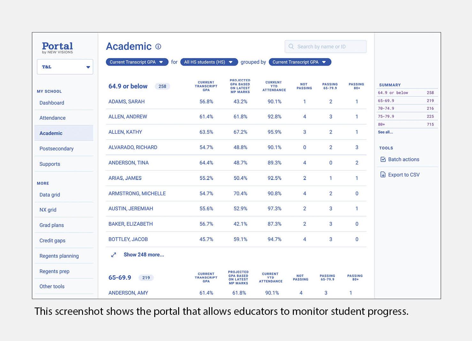Click the 258 count badge beside 64.9 or below
Image resolution: width=472 pixels, height=341 pixels.
(x=162, y=86)
